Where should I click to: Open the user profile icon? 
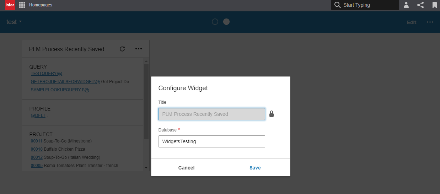(x=406, y=5)
